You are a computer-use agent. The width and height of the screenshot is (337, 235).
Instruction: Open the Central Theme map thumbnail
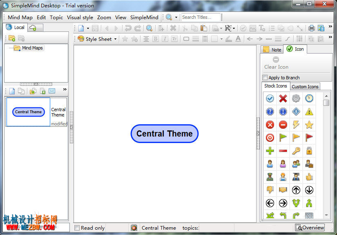coord(28,112)
